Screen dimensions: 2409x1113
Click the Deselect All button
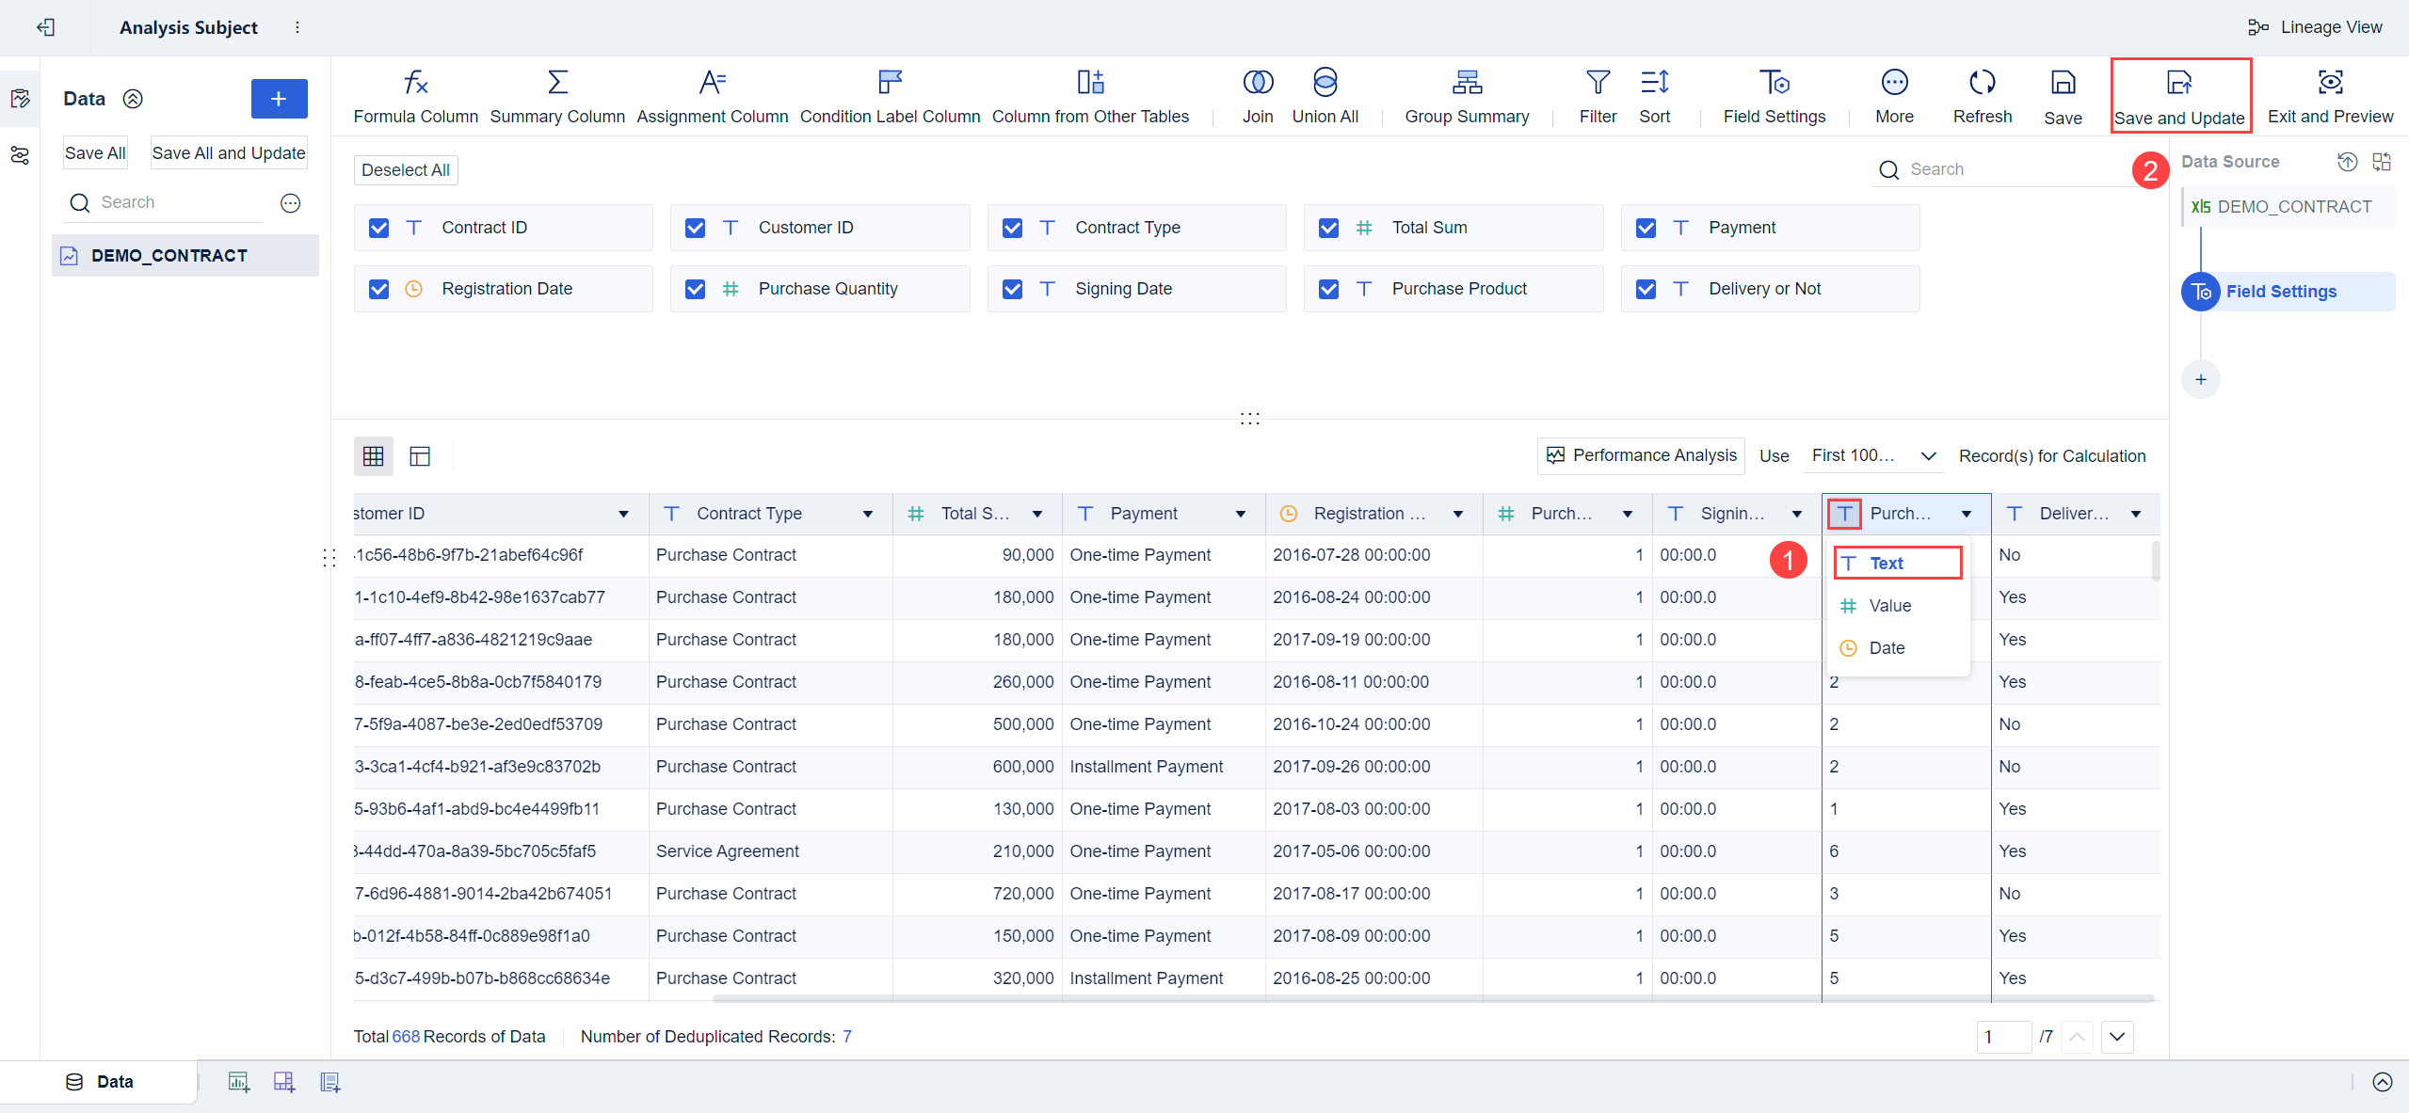pyautogui.click(x=405, y=169)
